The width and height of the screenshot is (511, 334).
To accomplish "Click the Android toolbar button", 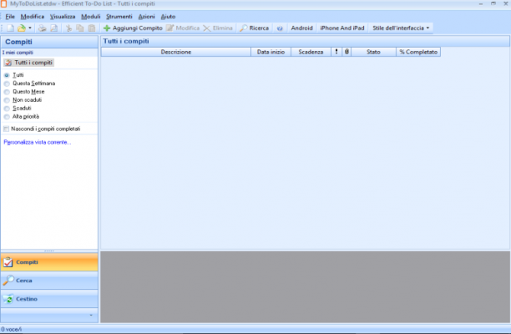I will click(301, 28).
